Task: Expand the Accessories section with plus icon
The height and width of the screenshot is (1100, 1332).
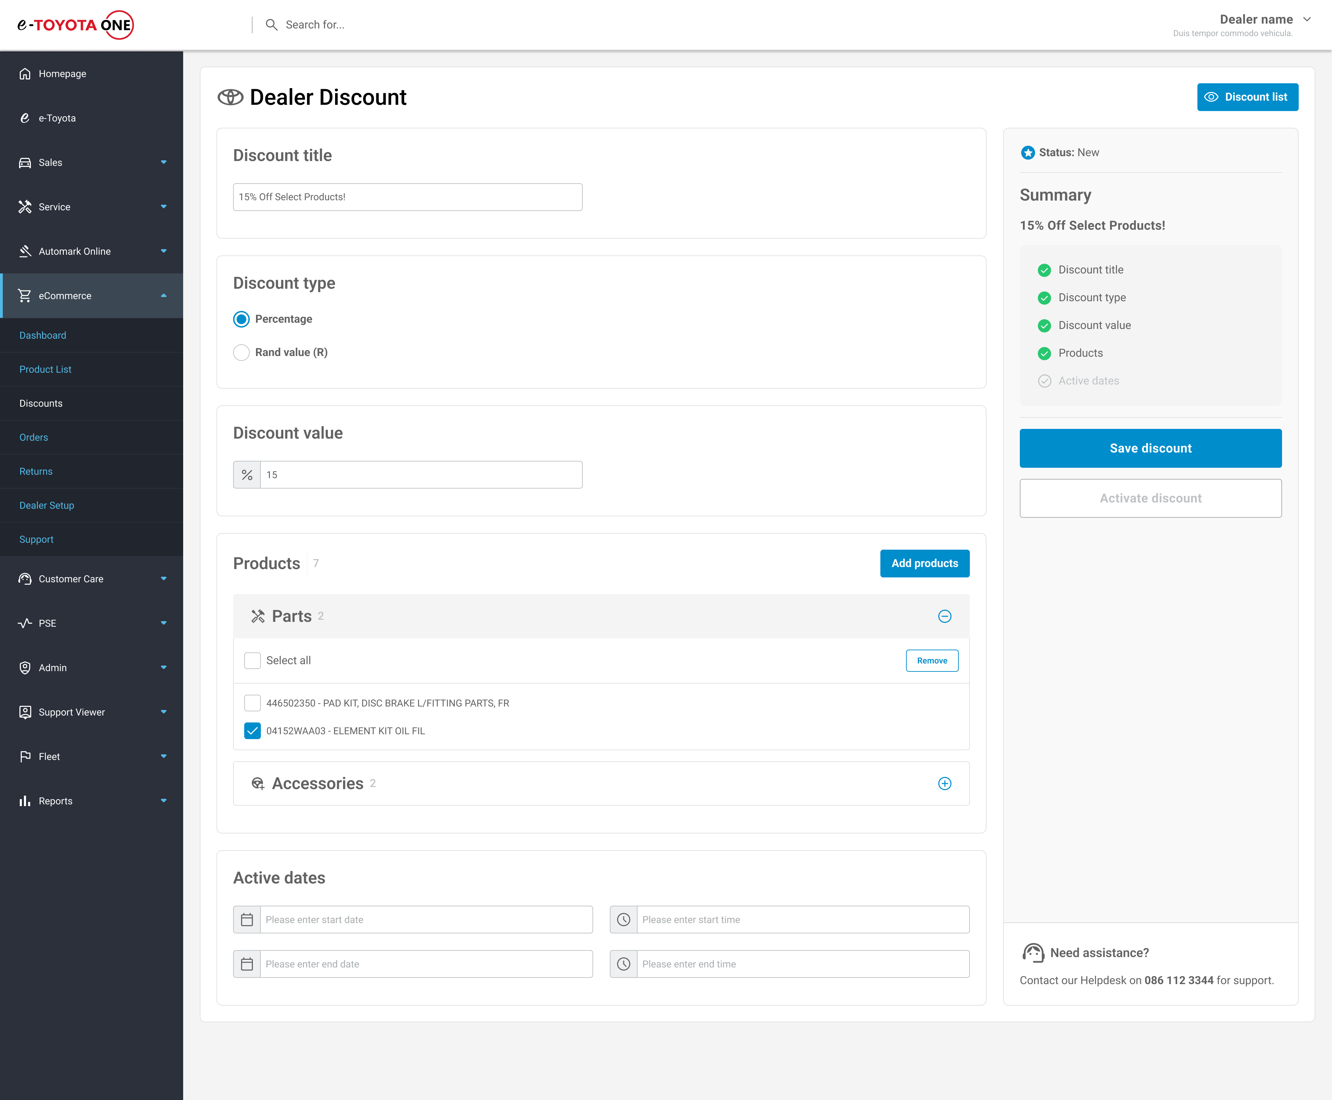Action: point(945,783)
